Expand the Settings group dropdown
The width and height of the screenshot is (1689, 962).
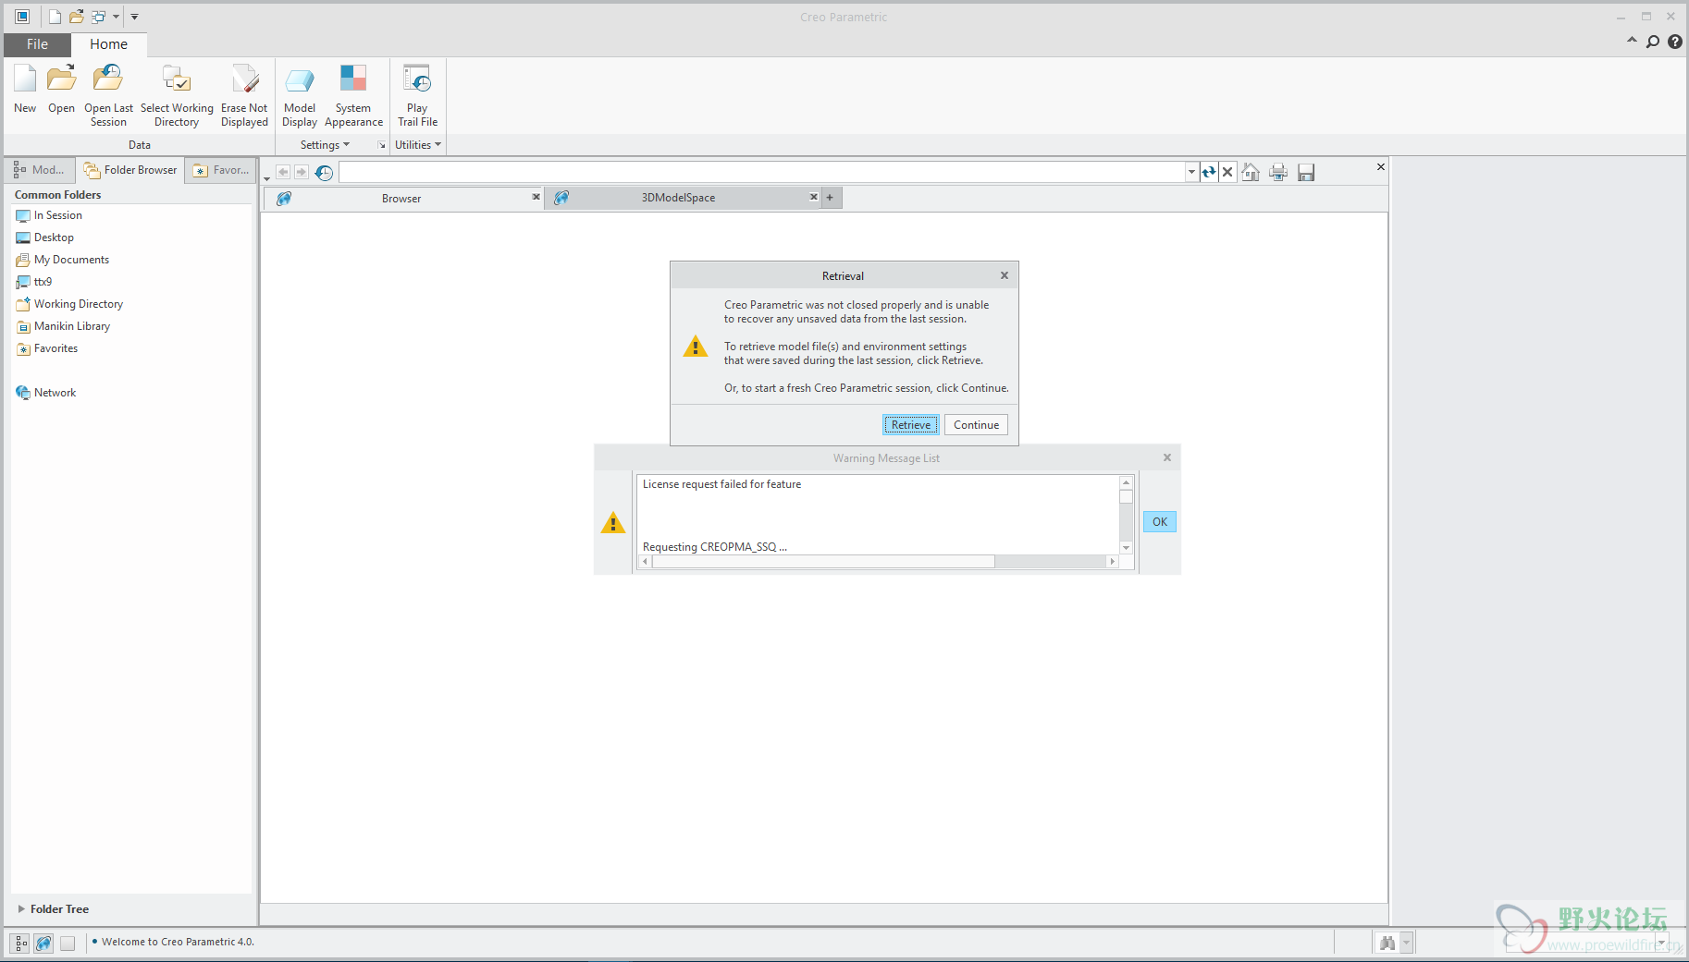point(325,145)
